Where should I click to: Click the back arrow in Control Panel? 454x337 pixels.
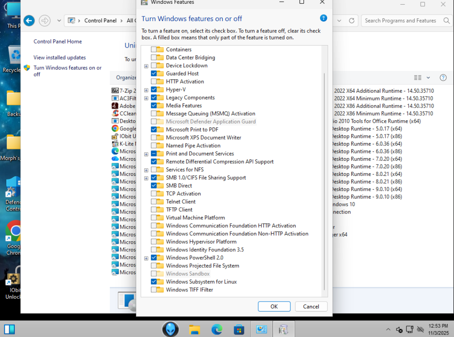tap(29, 20)
